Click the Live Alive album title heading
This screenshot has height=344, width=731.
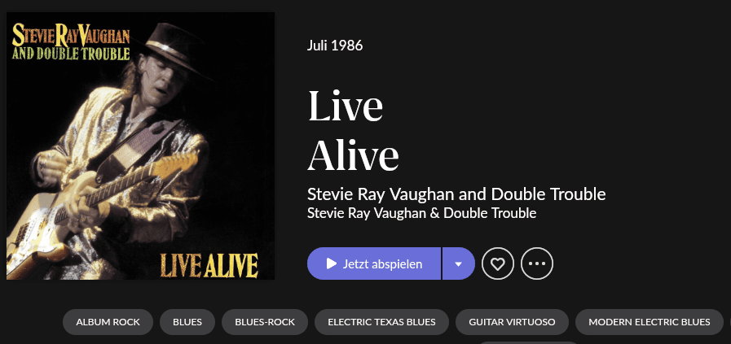tap(353, 130)
